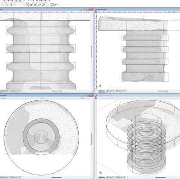
Task: Click horizontal scrollbar thumb in bottom-right viewport
Action: click(x=161, y=177)
